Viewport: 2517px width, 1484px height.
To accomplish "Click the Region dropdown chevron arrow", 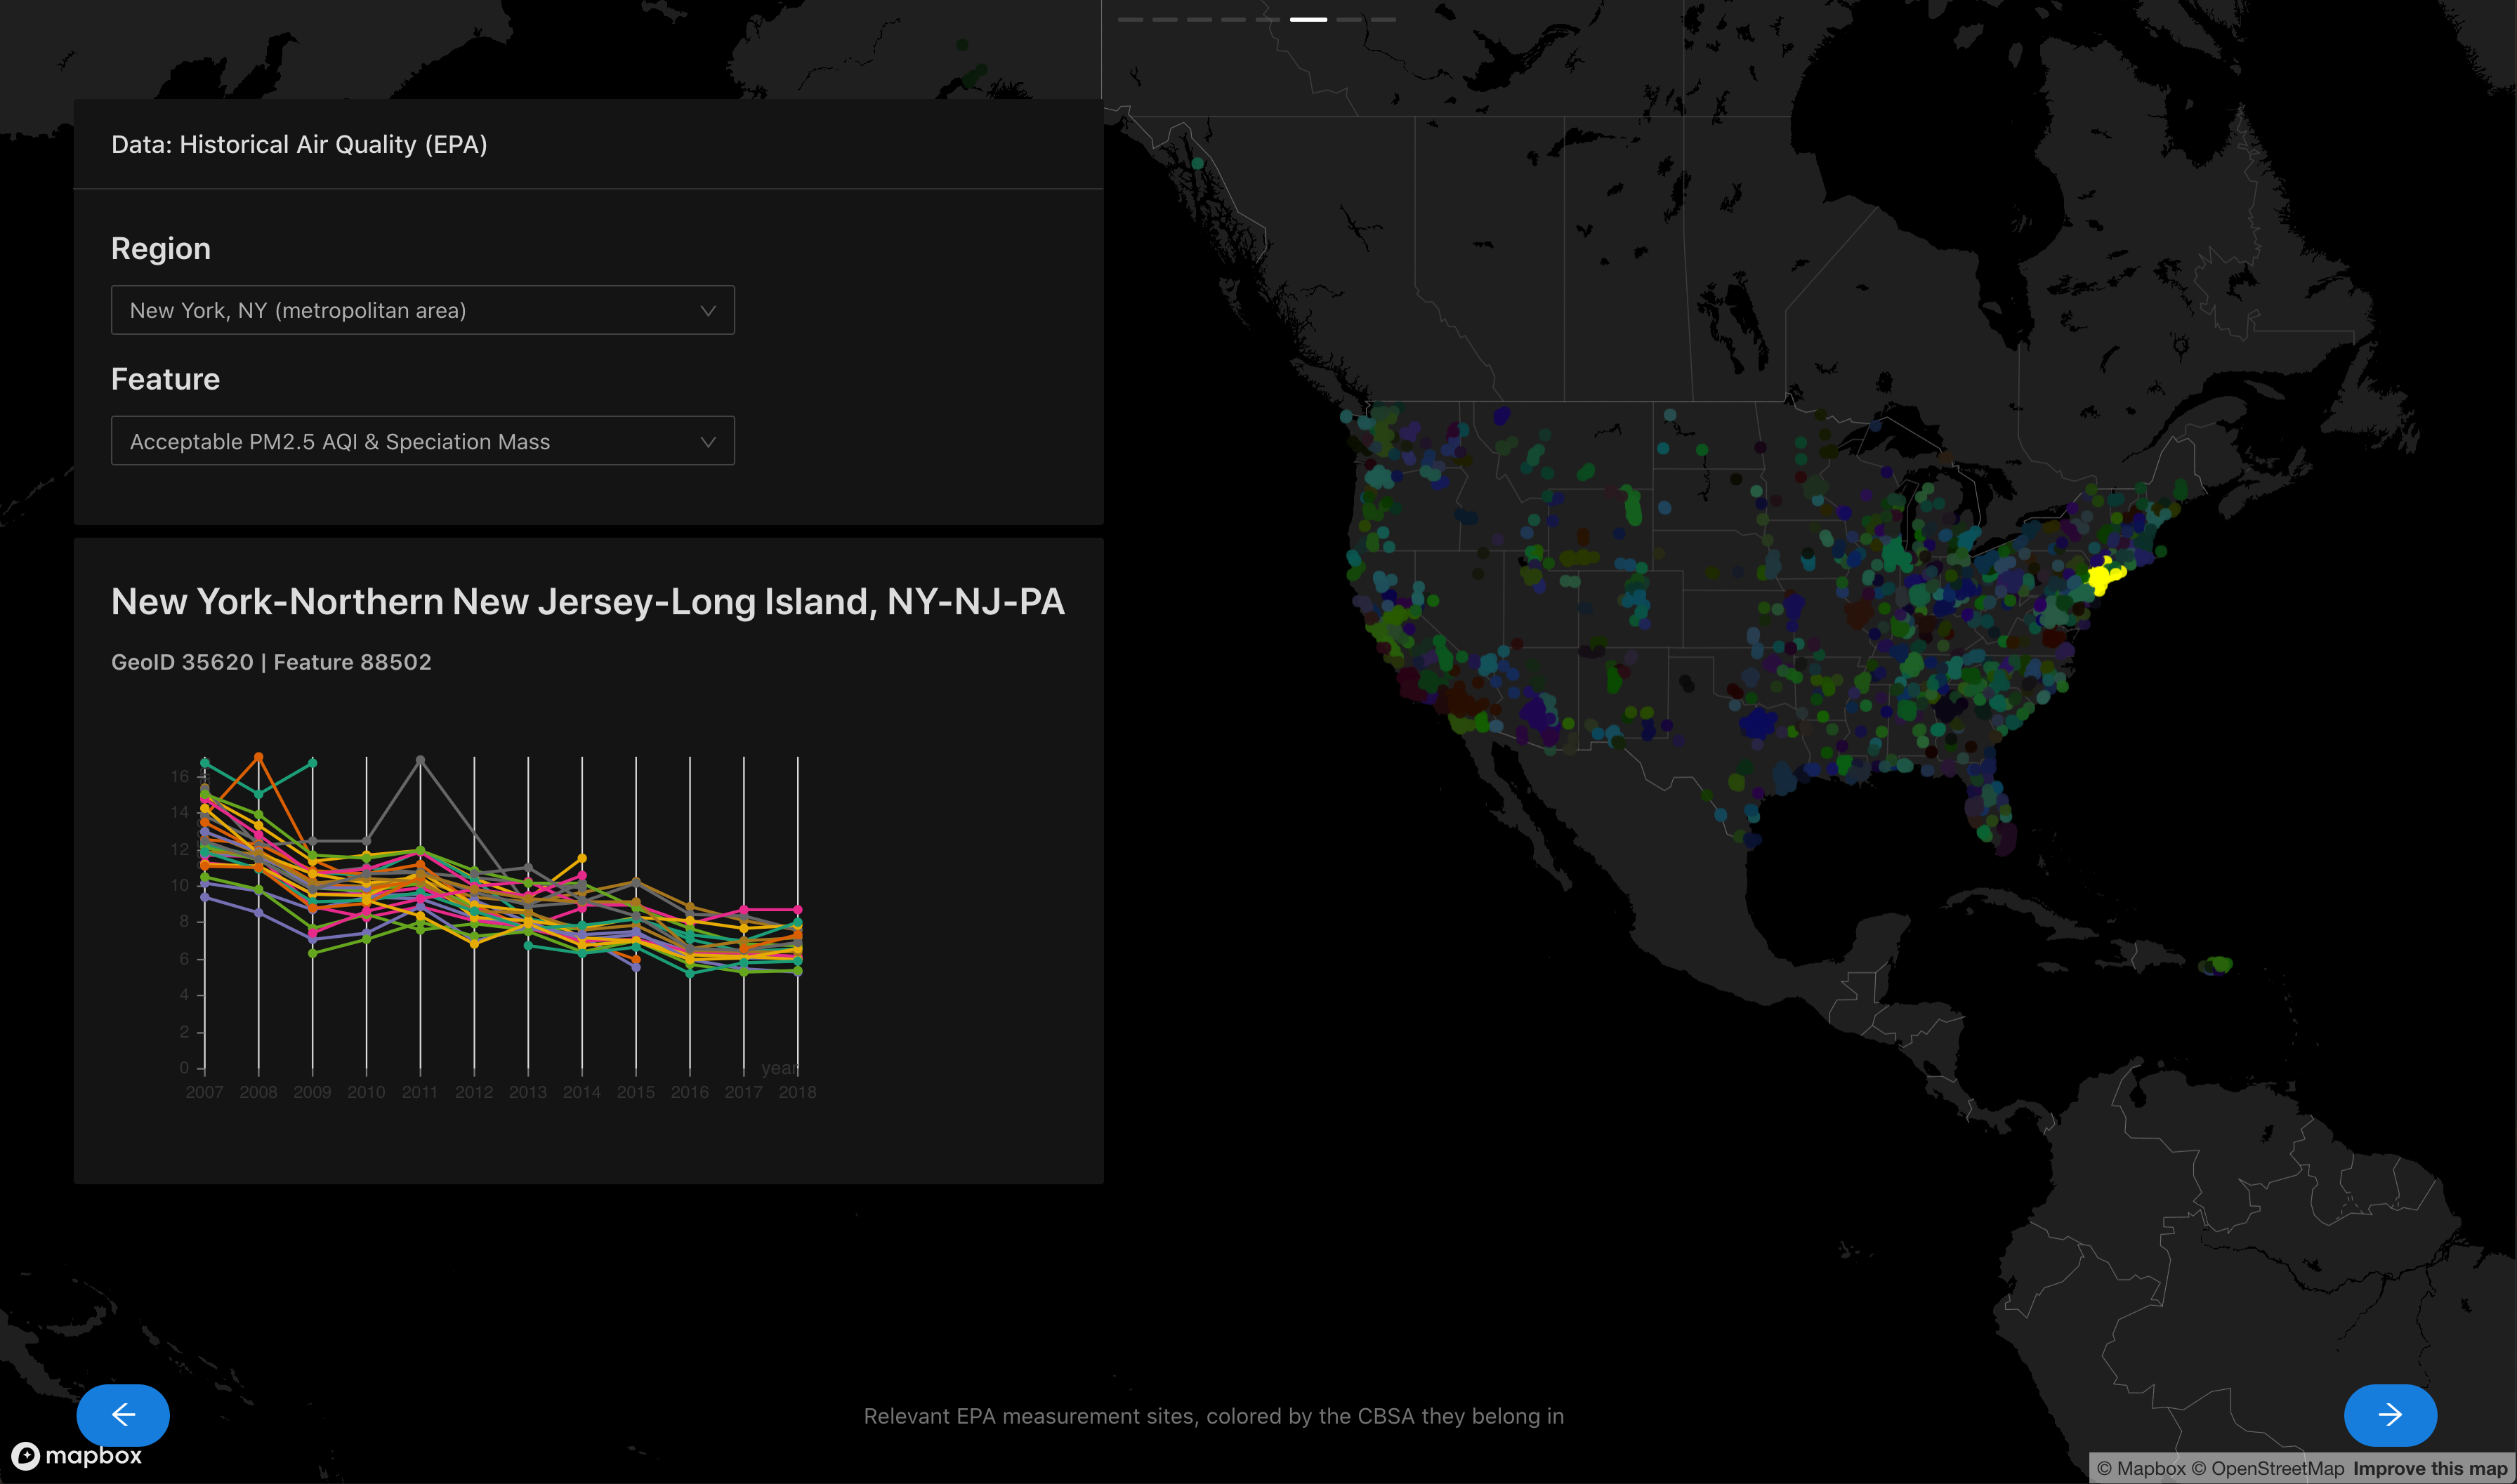I will (707, 310).
